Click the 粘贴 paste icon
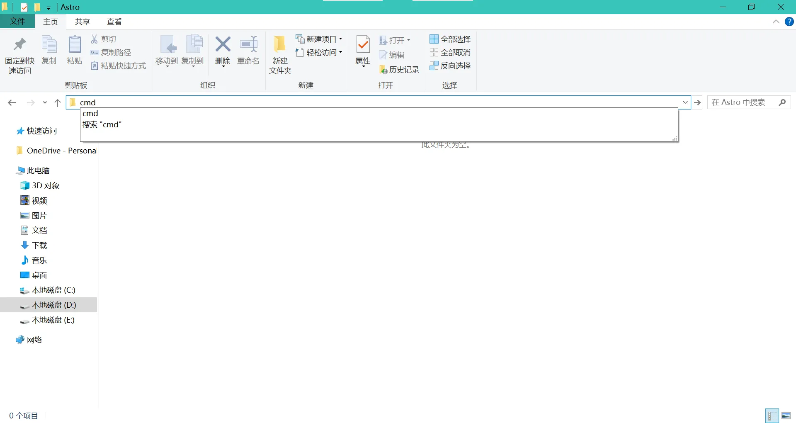 (x=75, y=44)
